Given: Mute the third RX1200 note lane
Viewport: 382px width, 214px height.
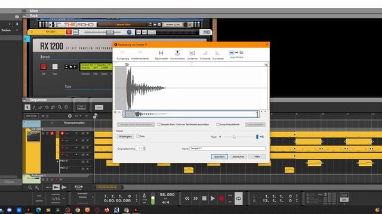Looking at the screenshot, I should pyautogui.click(x=83, y=147).
